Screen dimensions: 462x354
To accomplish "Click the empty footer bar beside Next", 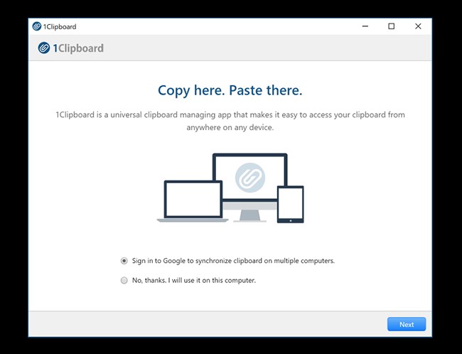I will pos(208,324).
